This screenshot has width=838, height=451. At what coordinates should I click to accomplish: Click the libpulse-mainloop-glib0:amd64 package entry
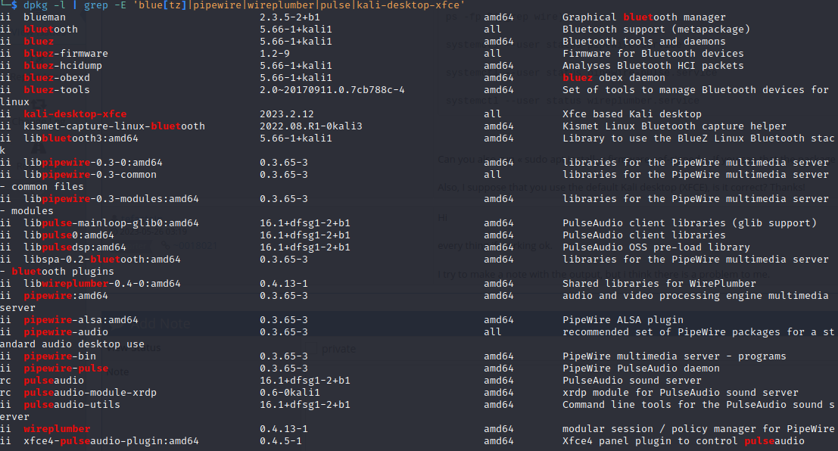[x=111, y=222]
